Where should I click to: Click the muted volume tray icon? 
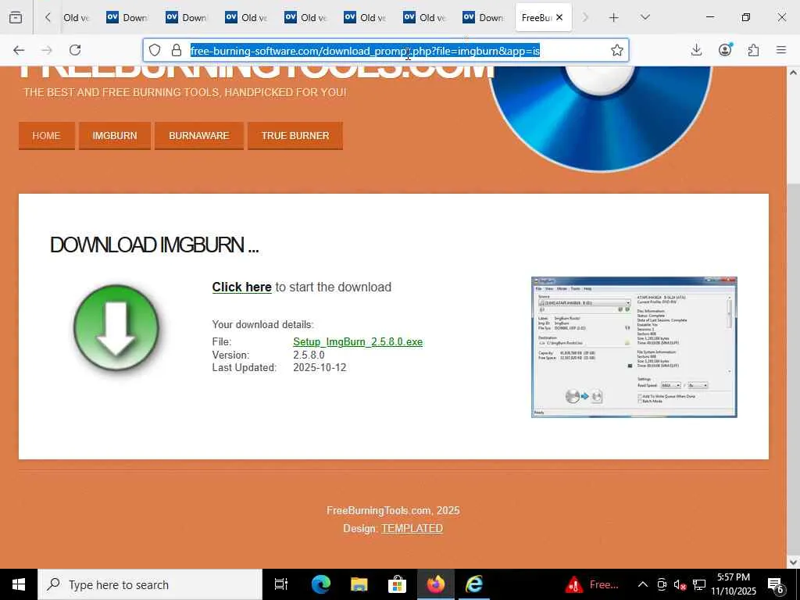pos(680,584)
